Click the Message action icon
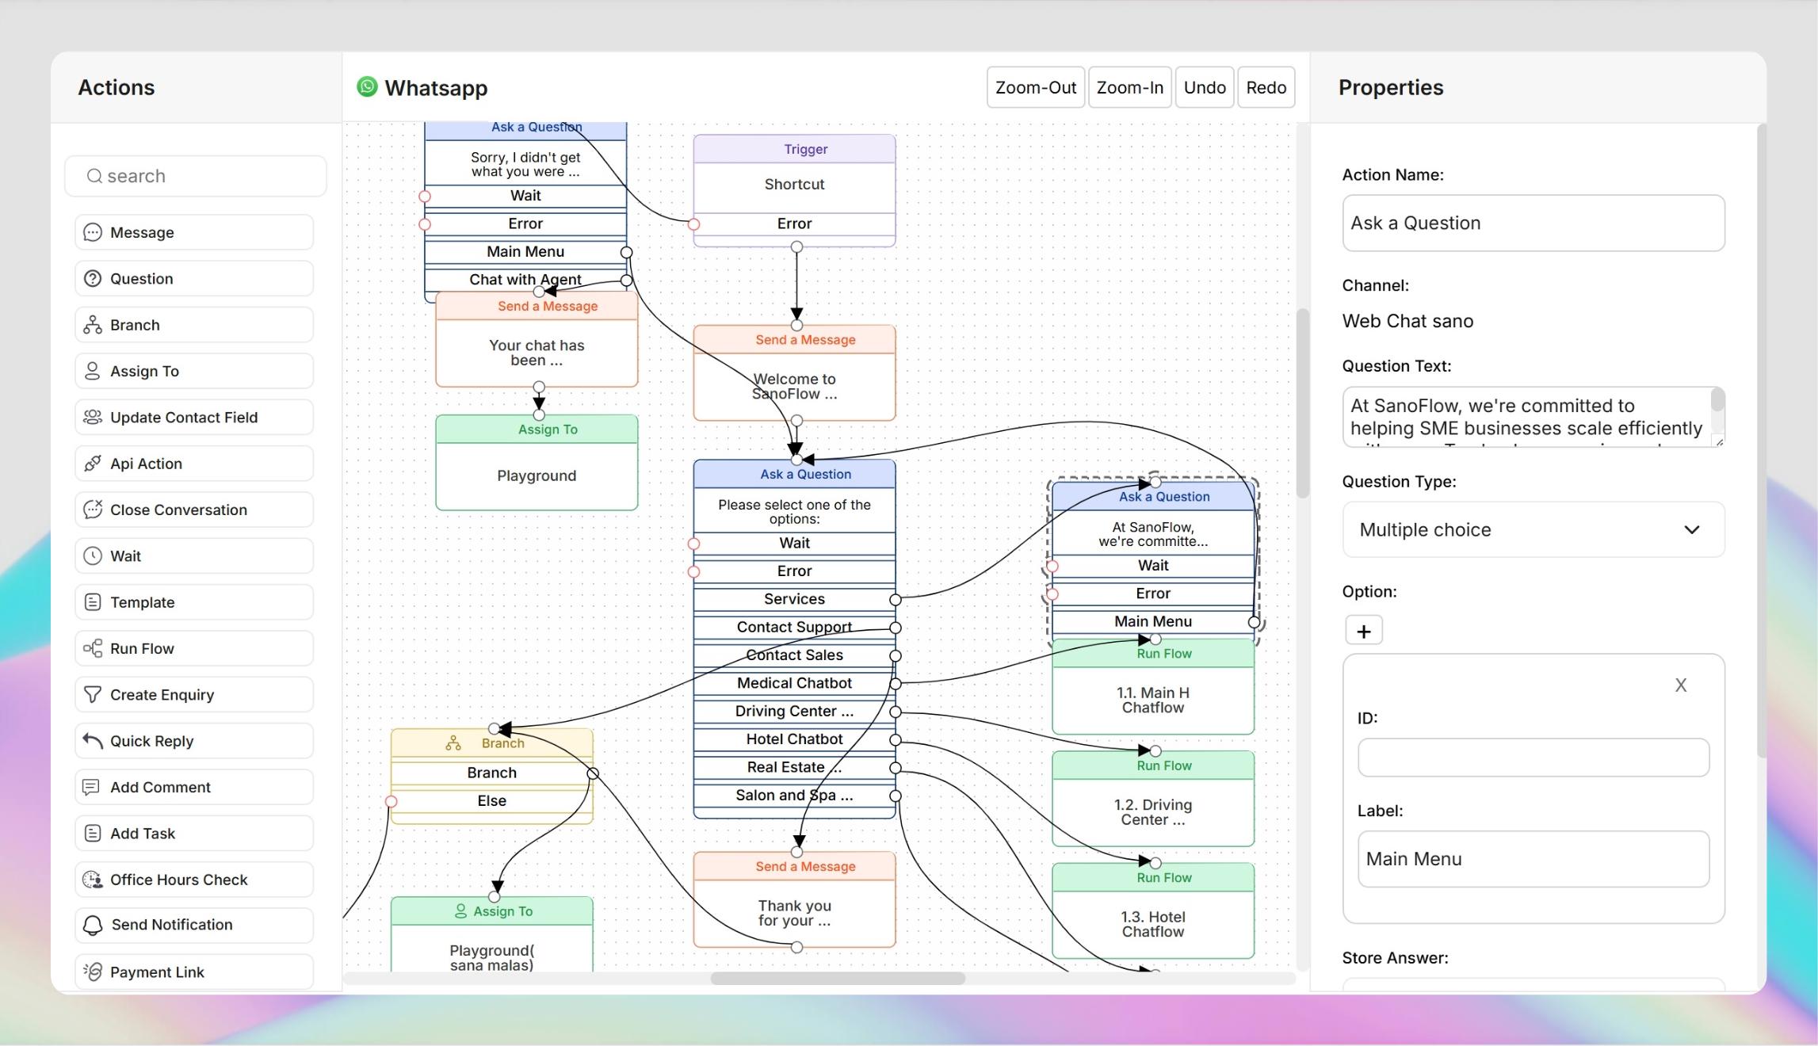Viewport: 1818px width, 1046px height. click(x=93, y=232)
